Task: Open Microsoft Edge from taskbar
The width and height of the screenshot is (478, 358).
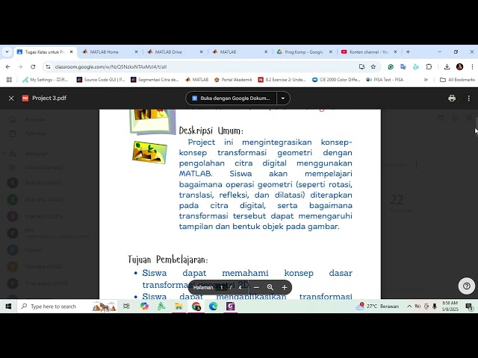Action: (x=213, y=307)
